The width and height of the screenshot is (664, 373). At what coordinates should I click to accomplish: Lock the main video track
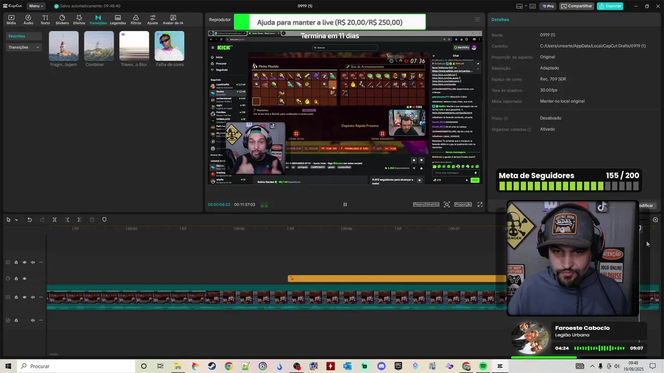coord(16,297)
